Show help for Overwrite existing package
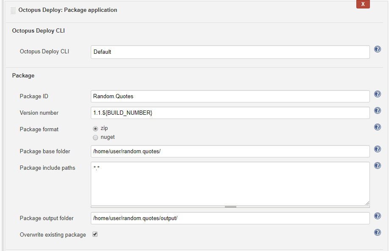 (377, 232)
